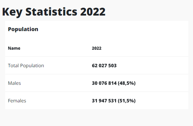193x126 pixels.
Task: Click the 503 digits in the total population
Action: 112,66
